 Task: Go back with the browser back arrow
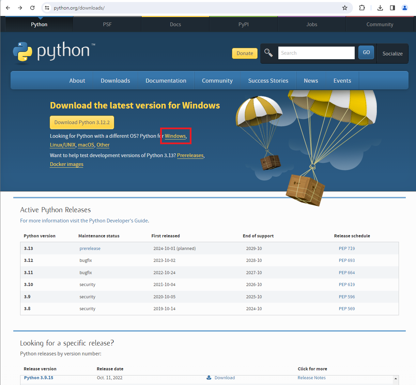8,8
